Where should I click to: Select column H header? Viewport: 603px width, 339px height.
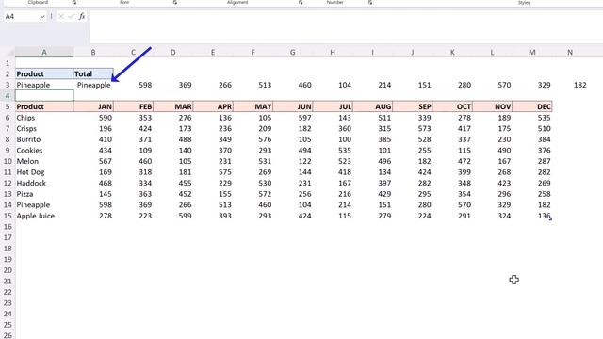333,52
